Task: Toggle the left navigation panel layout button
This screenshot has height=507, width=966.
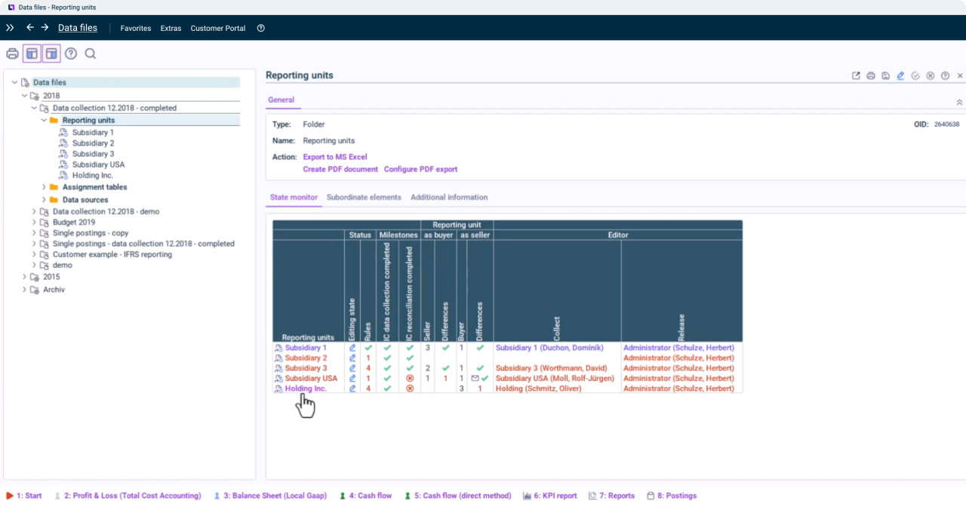Action: click(x=32, y=54)
